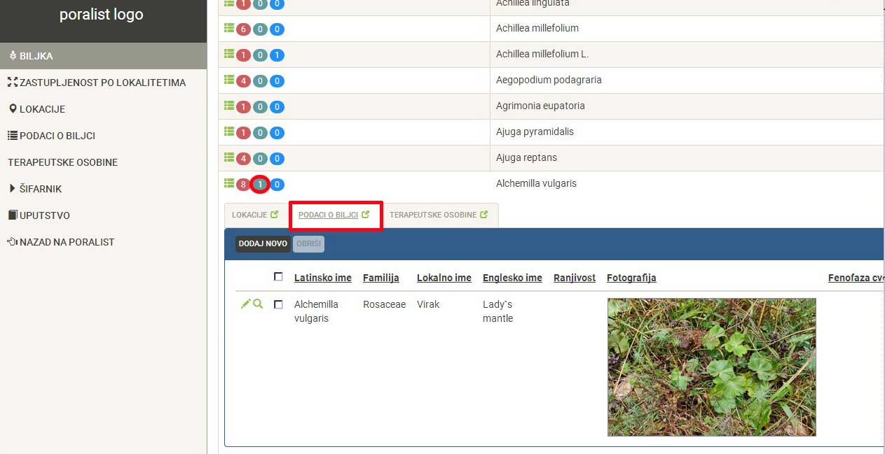Click red badge 4 for Ajuga reptans
This screenshot has width=885, height=454.
(x=243, y=159)
